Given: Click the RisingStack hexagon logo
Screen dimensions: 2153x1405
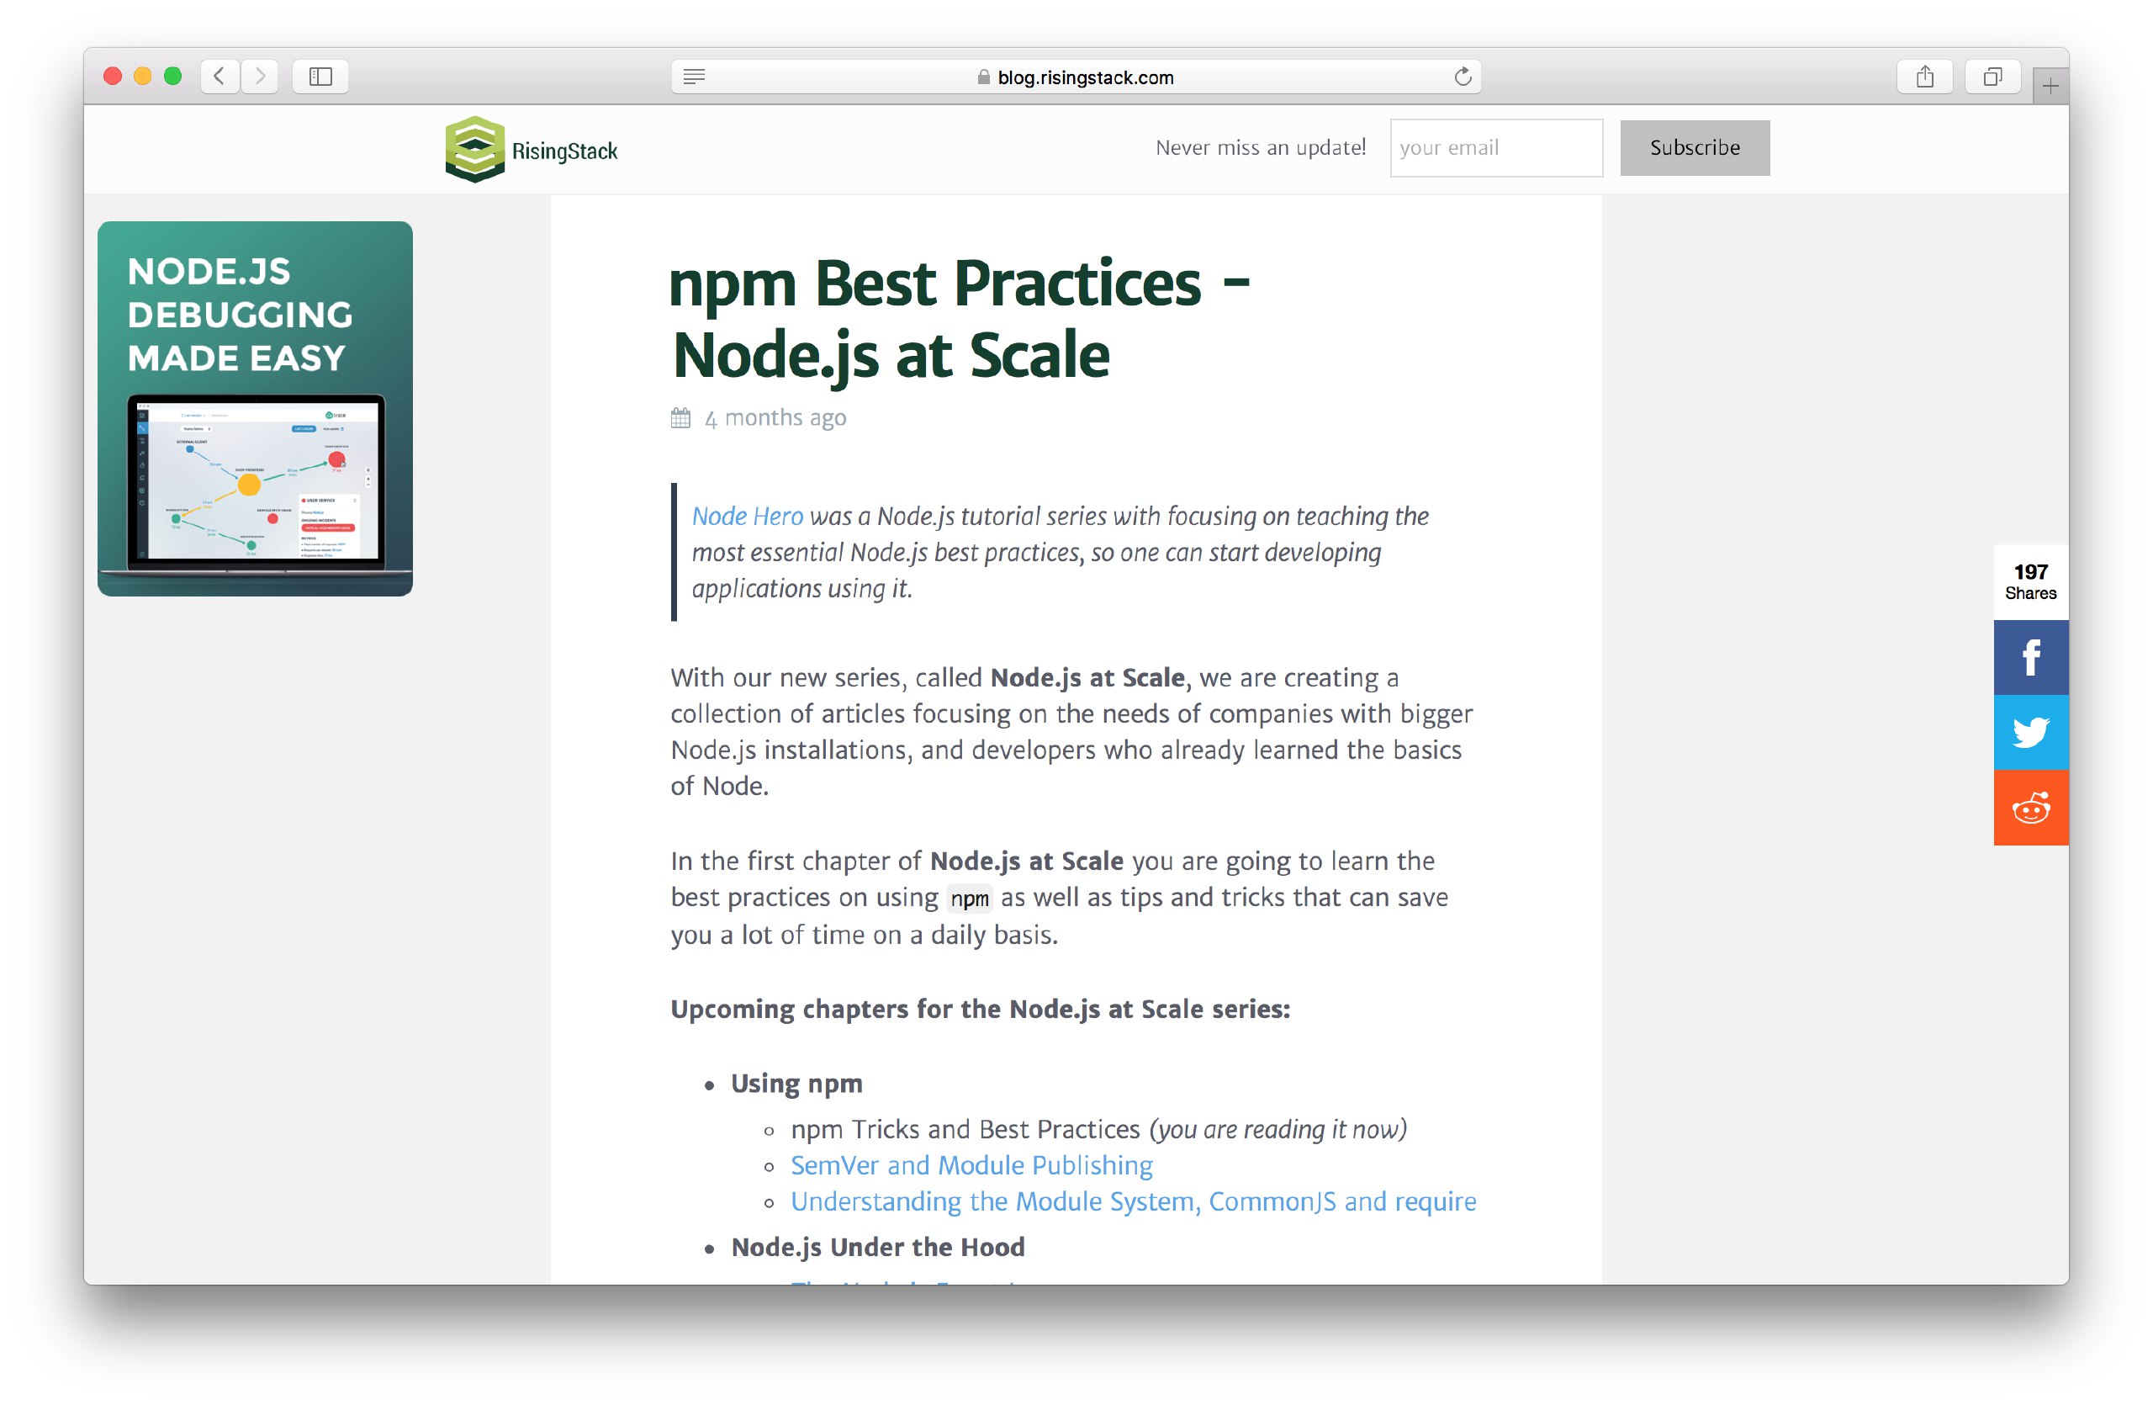Looking at the screenshot, I should click(474, 149).
